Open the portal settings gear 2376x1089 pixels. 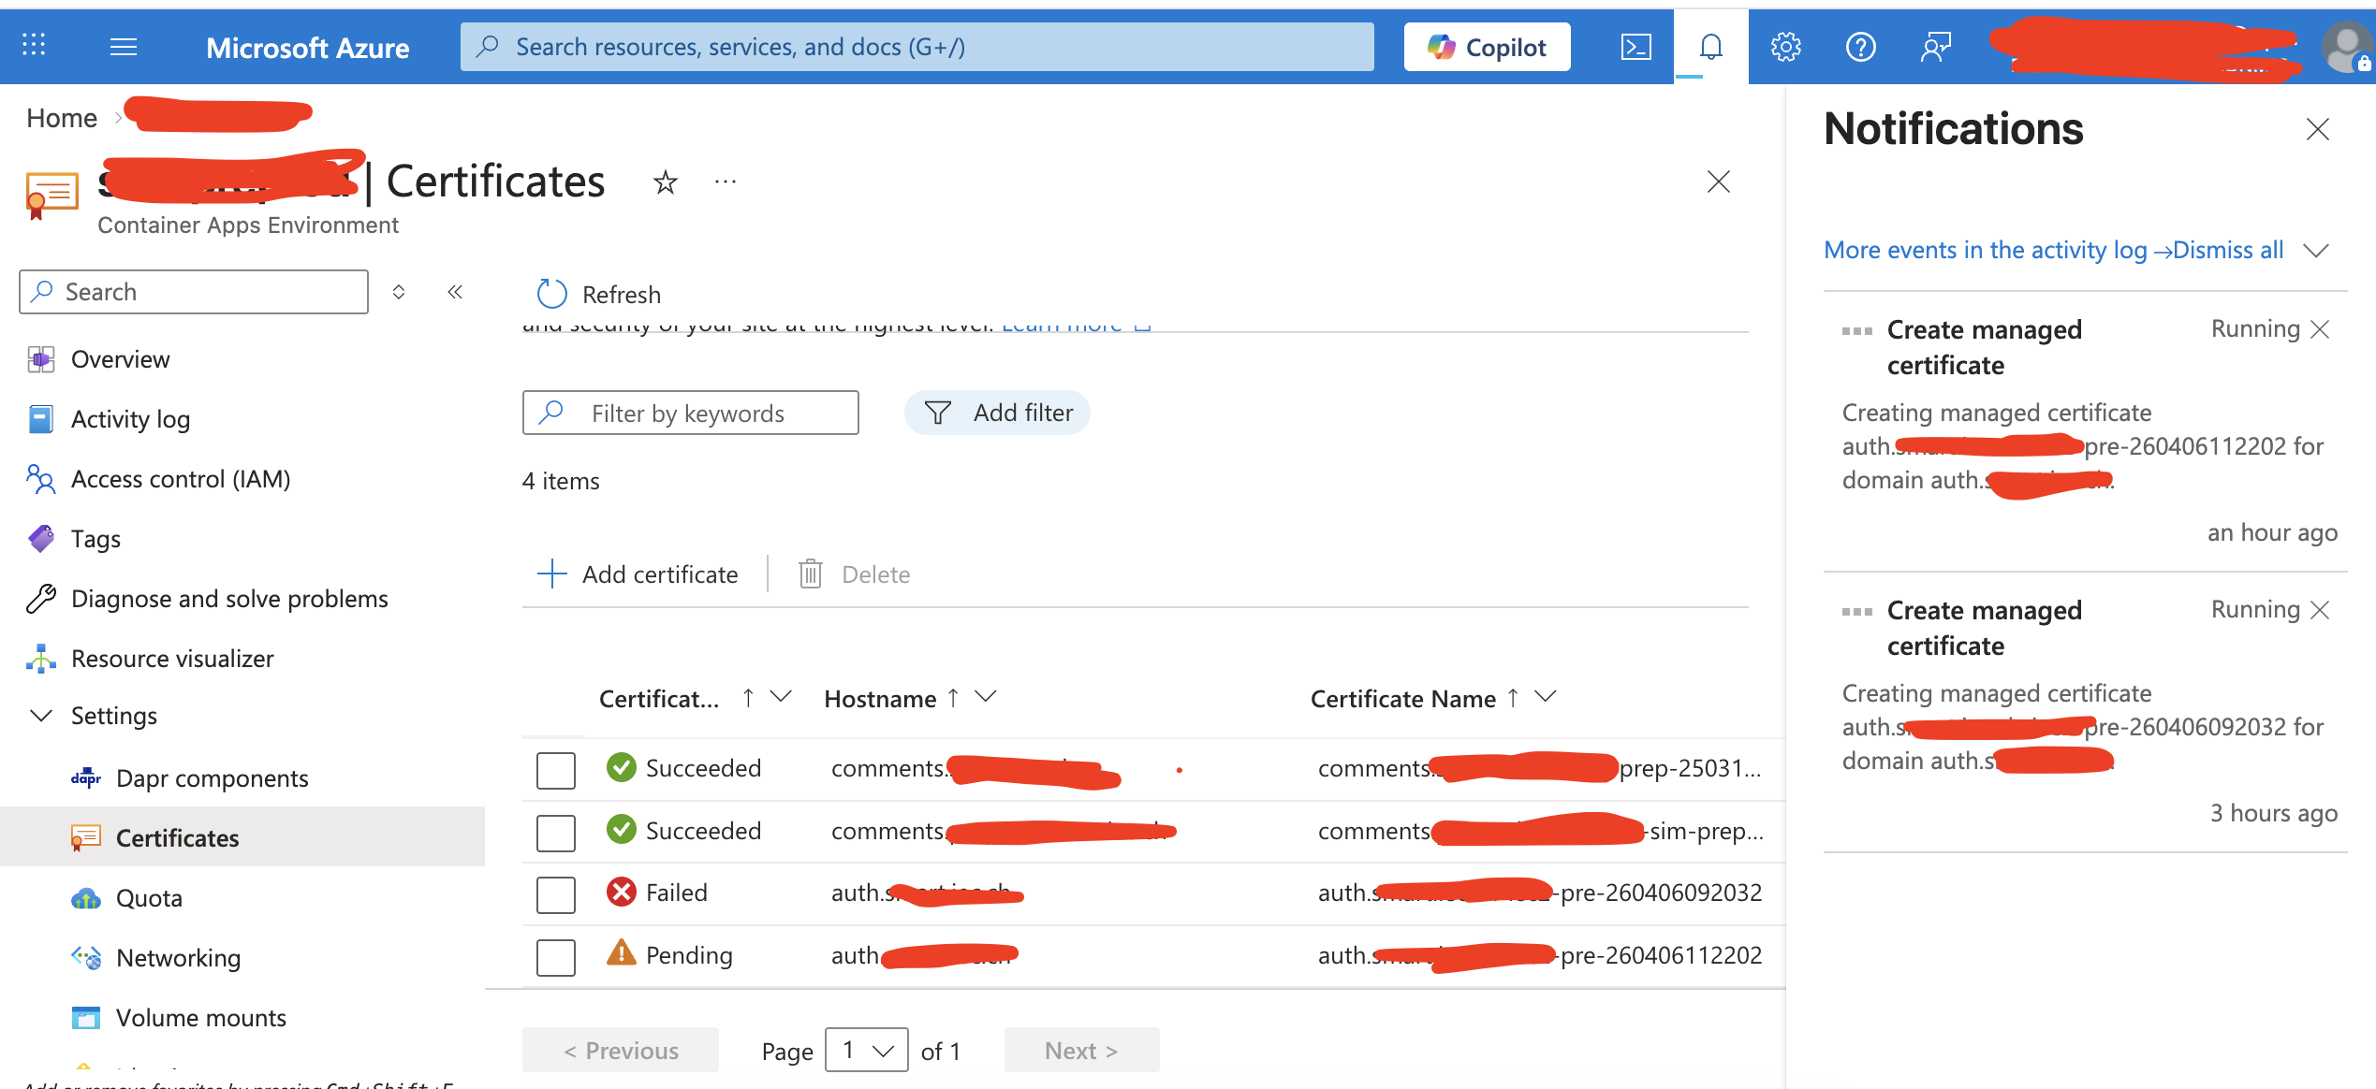[1785, 47]
